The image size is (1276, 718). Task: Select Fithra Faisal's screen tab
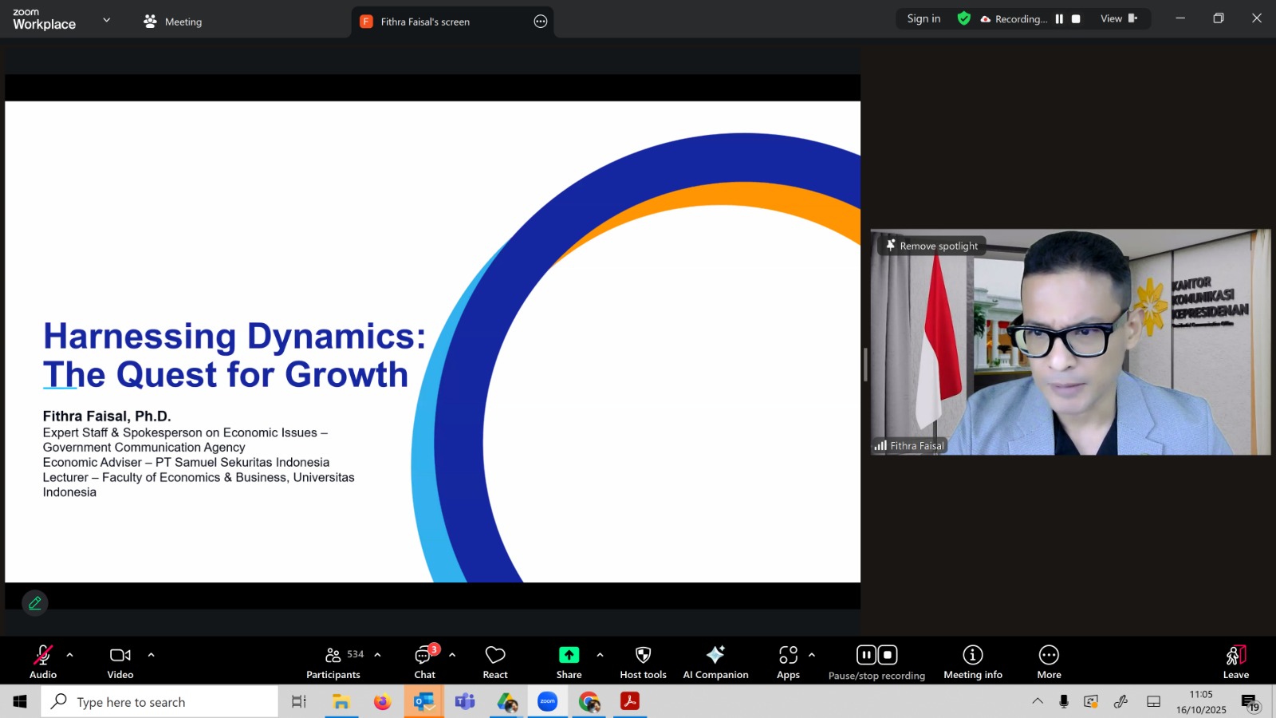click(x=425, y=22)
